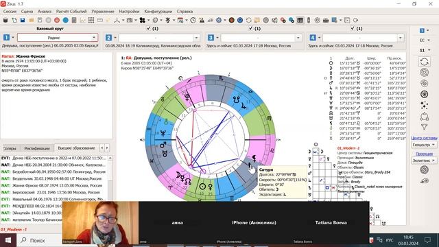Select list row Березовский 23.01.1946
The image size is (439, 247).
[54, 192]
